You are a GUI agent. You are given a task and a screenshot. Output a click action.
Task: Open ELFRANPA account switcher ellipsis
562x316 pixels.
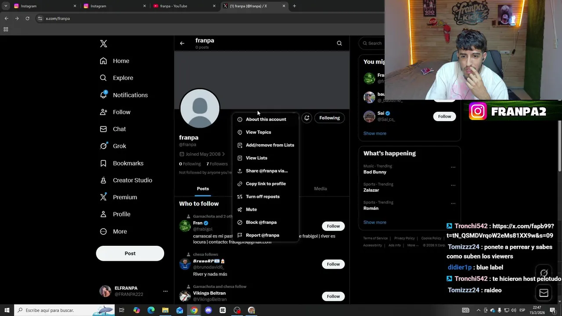[x=166, y=291]
